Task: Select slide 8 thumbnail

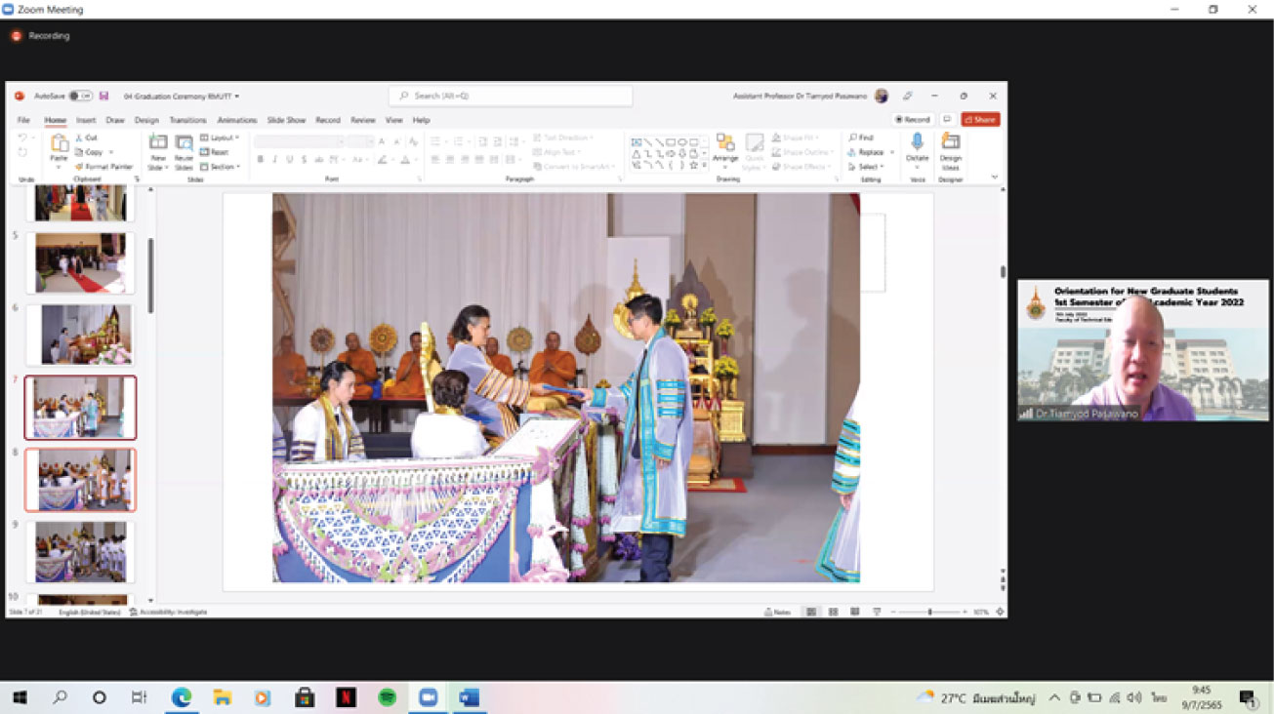Action: tap(80, 480)
